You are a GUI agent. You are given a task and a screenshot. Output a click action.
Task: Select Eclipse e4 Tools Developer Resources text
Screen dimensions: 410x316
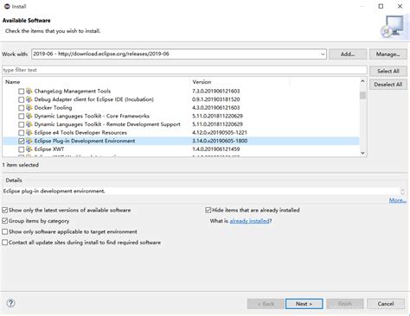[80, 133]
